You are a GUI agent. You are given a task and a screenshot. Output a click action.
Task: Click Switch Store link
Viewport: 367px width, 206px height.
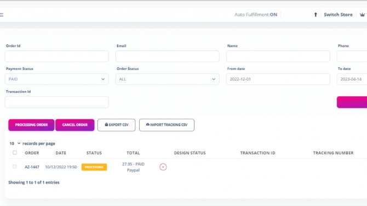tap(338, 15)
